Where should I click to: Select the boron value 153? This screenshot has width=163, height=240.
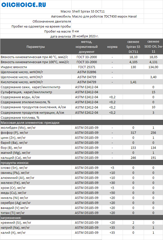133,148
